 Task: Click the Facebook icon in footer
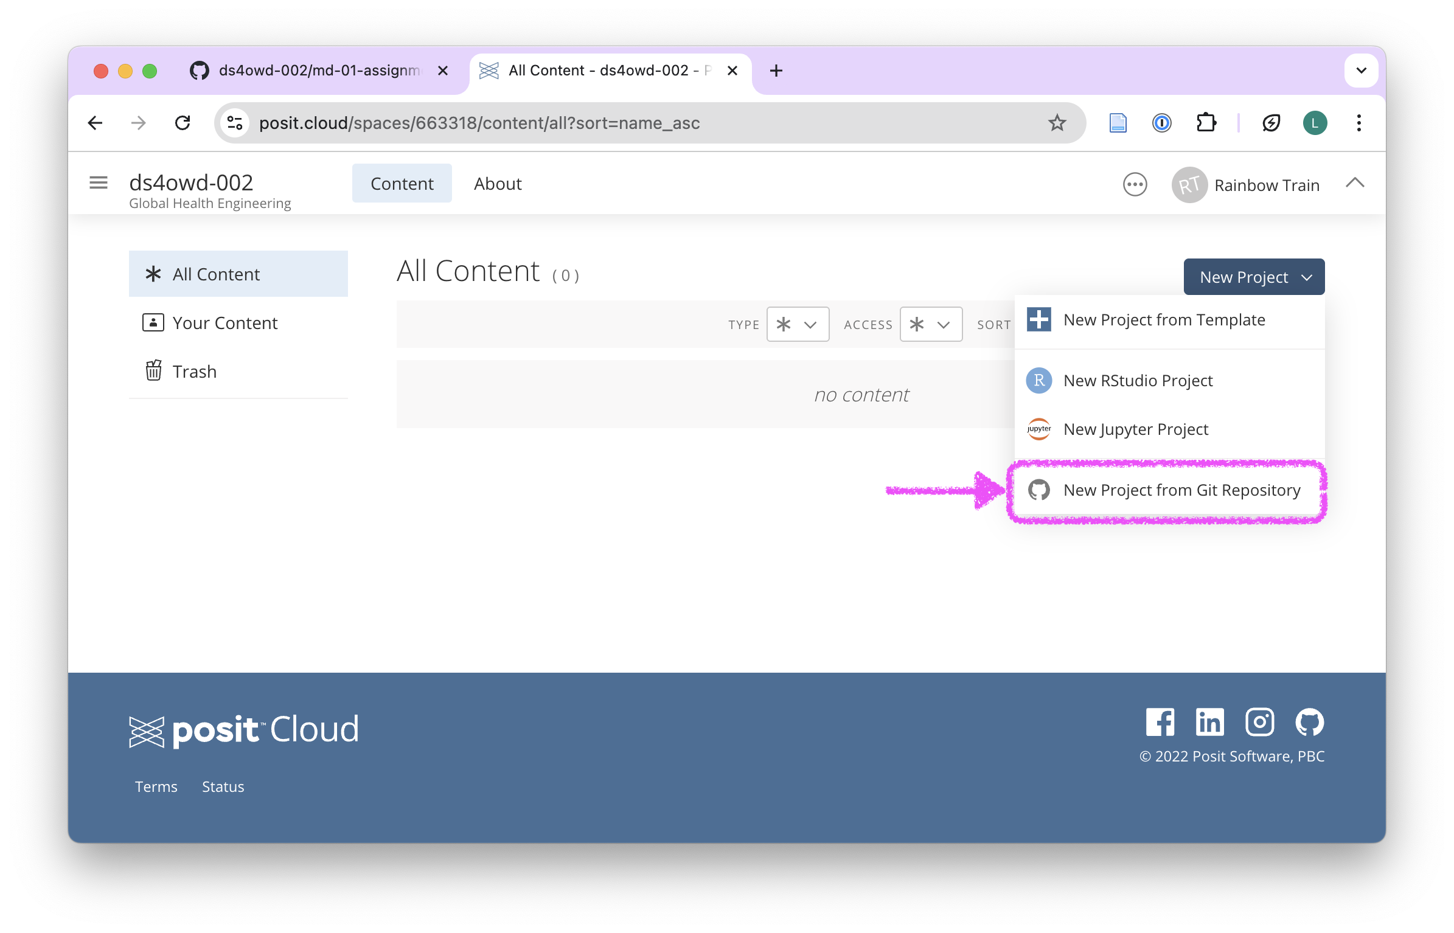[x=1160, y=722]
